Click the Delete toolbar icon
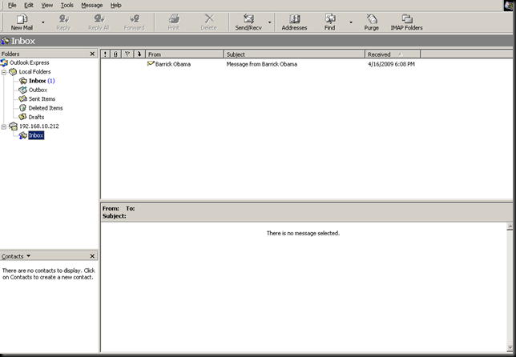Image resolution: width=516 pixels, height=357 pixels. click(209, 18)
